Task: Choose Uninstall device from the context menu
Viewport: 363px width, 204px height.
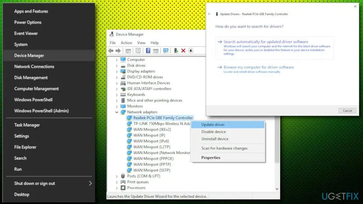Action: (228, 139)
